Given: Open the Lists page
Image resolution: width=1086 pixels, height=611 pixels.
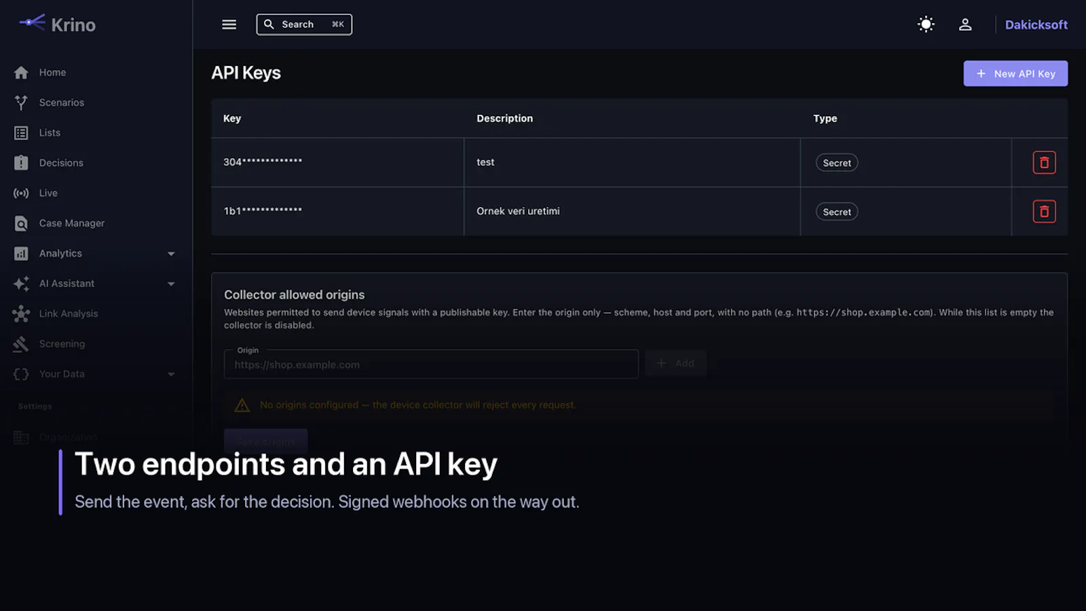Looking at the screenshot, I should click(50, 133).
